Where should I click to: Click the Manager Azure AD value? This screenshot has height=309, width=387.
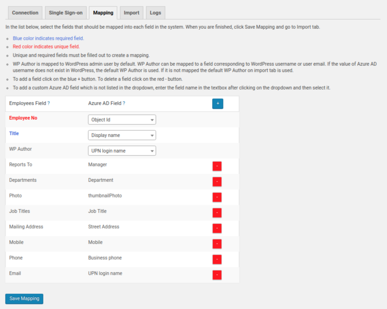pyautogui.click(x=97, y=165)
